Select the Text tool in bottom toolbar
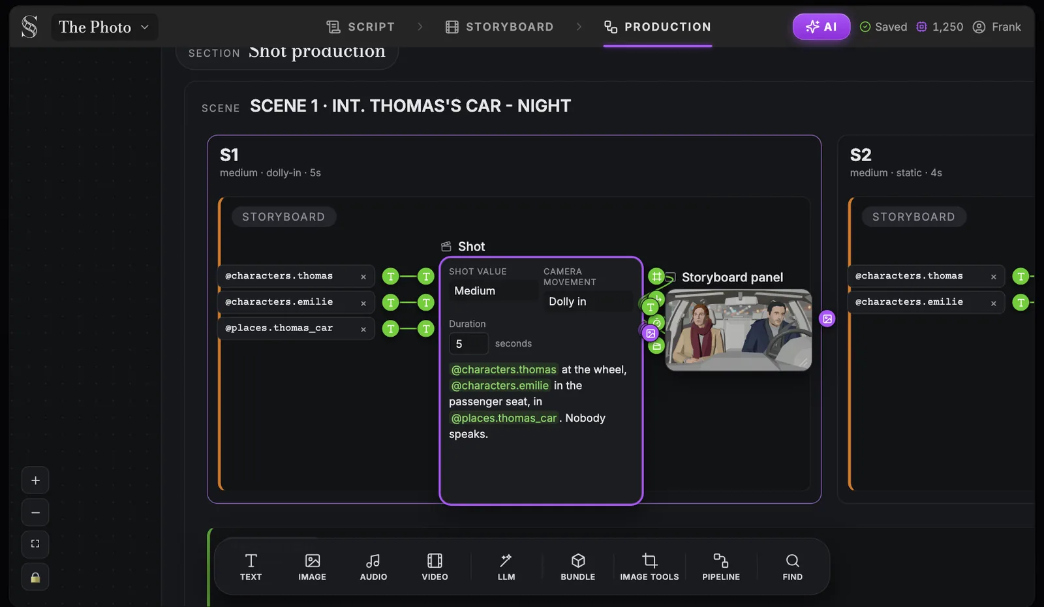The height and width of the screenshot is (607, 1044). [251, 567]
